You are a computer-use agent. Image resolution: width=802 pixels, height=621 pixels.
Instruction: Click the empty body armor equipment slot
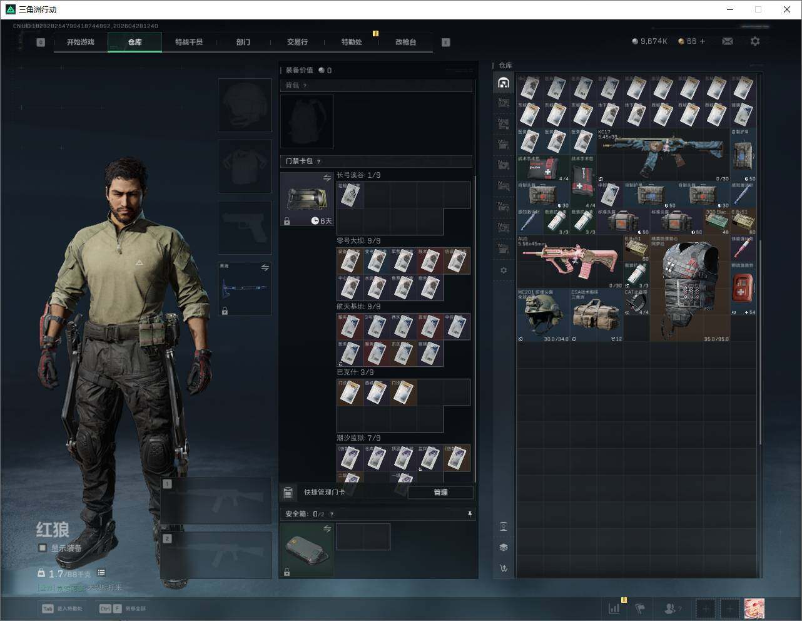(x=245, y=167)
